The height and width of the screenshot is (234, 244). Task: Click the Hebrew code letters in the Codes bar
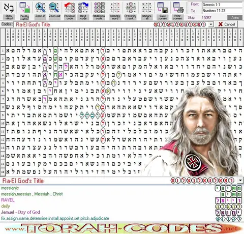click(x=180, y=24)
